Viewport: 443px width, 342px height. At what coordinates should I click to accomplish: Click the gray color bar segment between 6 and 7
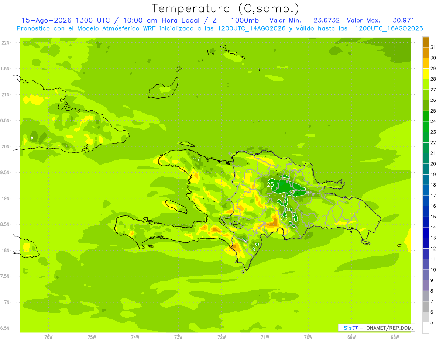click(426, 307)
